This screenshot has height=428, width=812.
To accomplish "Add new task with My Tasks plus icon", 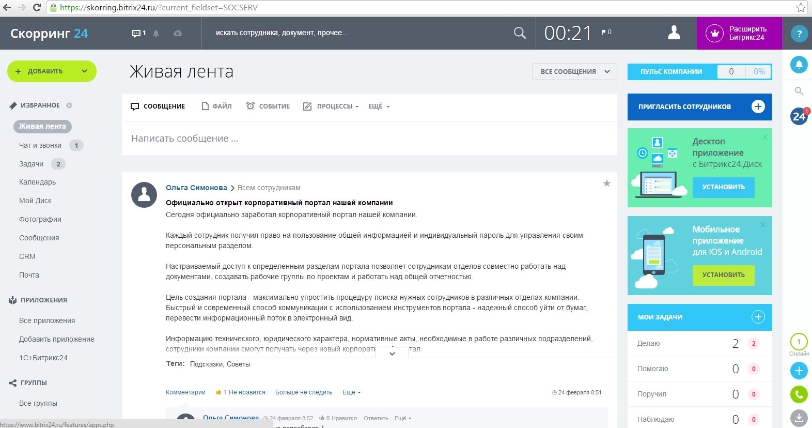I will [x=757, y=317].
